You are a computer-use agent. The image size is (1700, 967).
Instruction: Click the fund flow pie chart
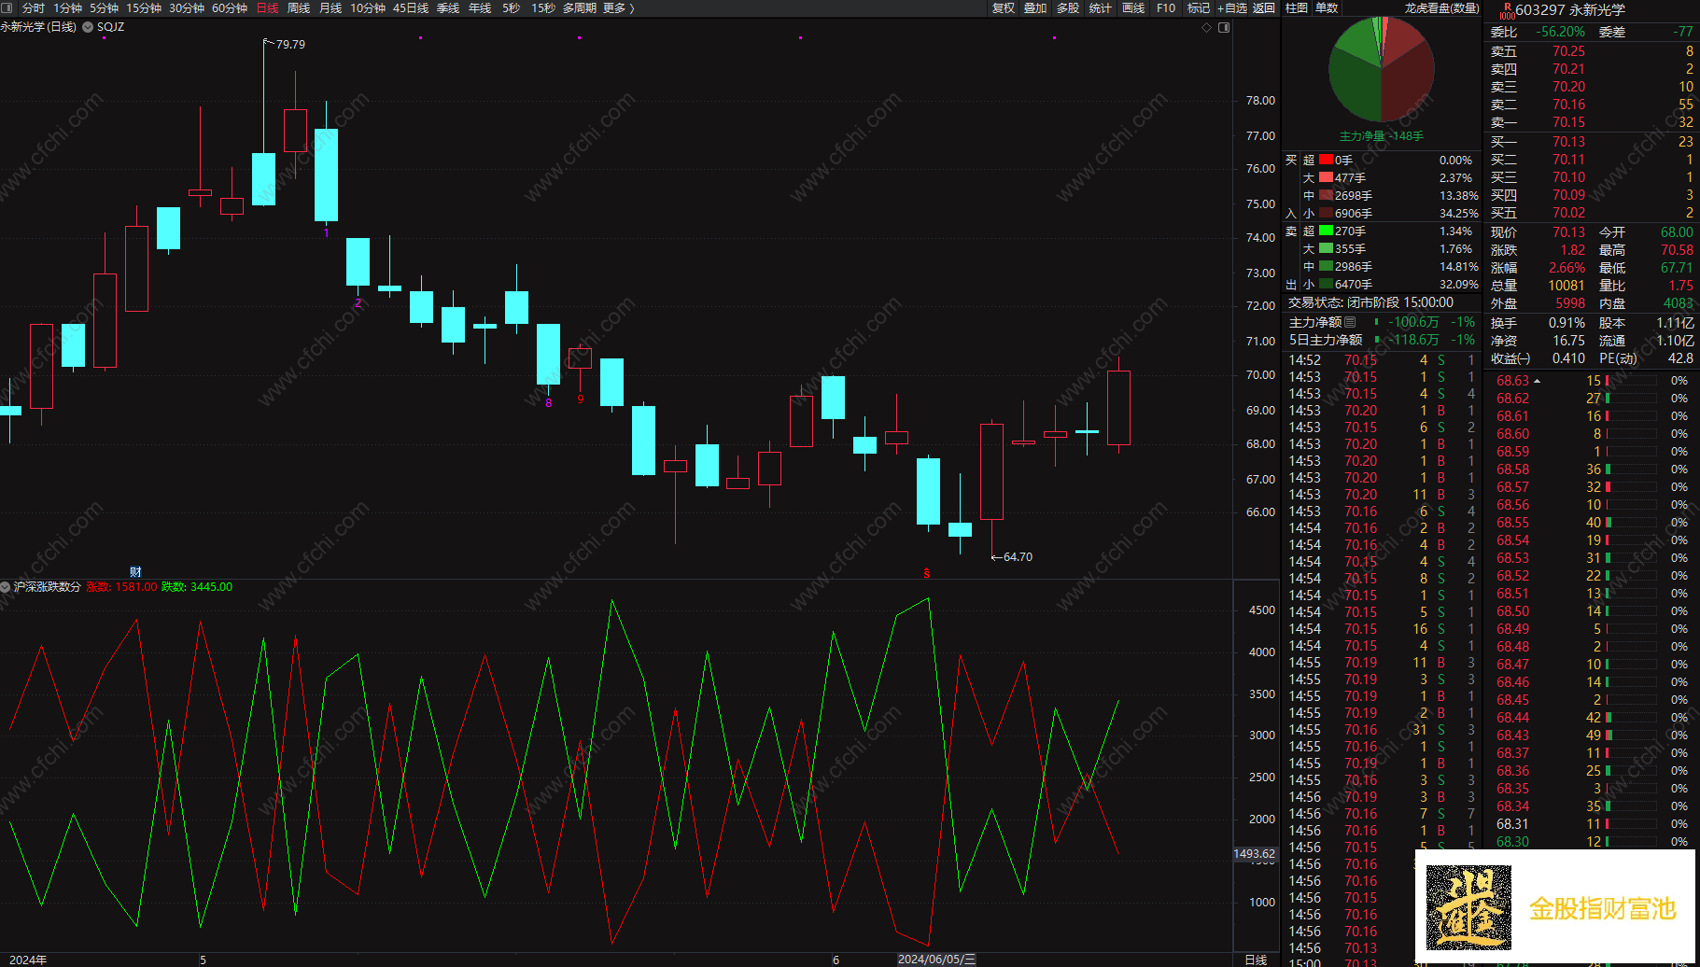tap(1381, 69)
